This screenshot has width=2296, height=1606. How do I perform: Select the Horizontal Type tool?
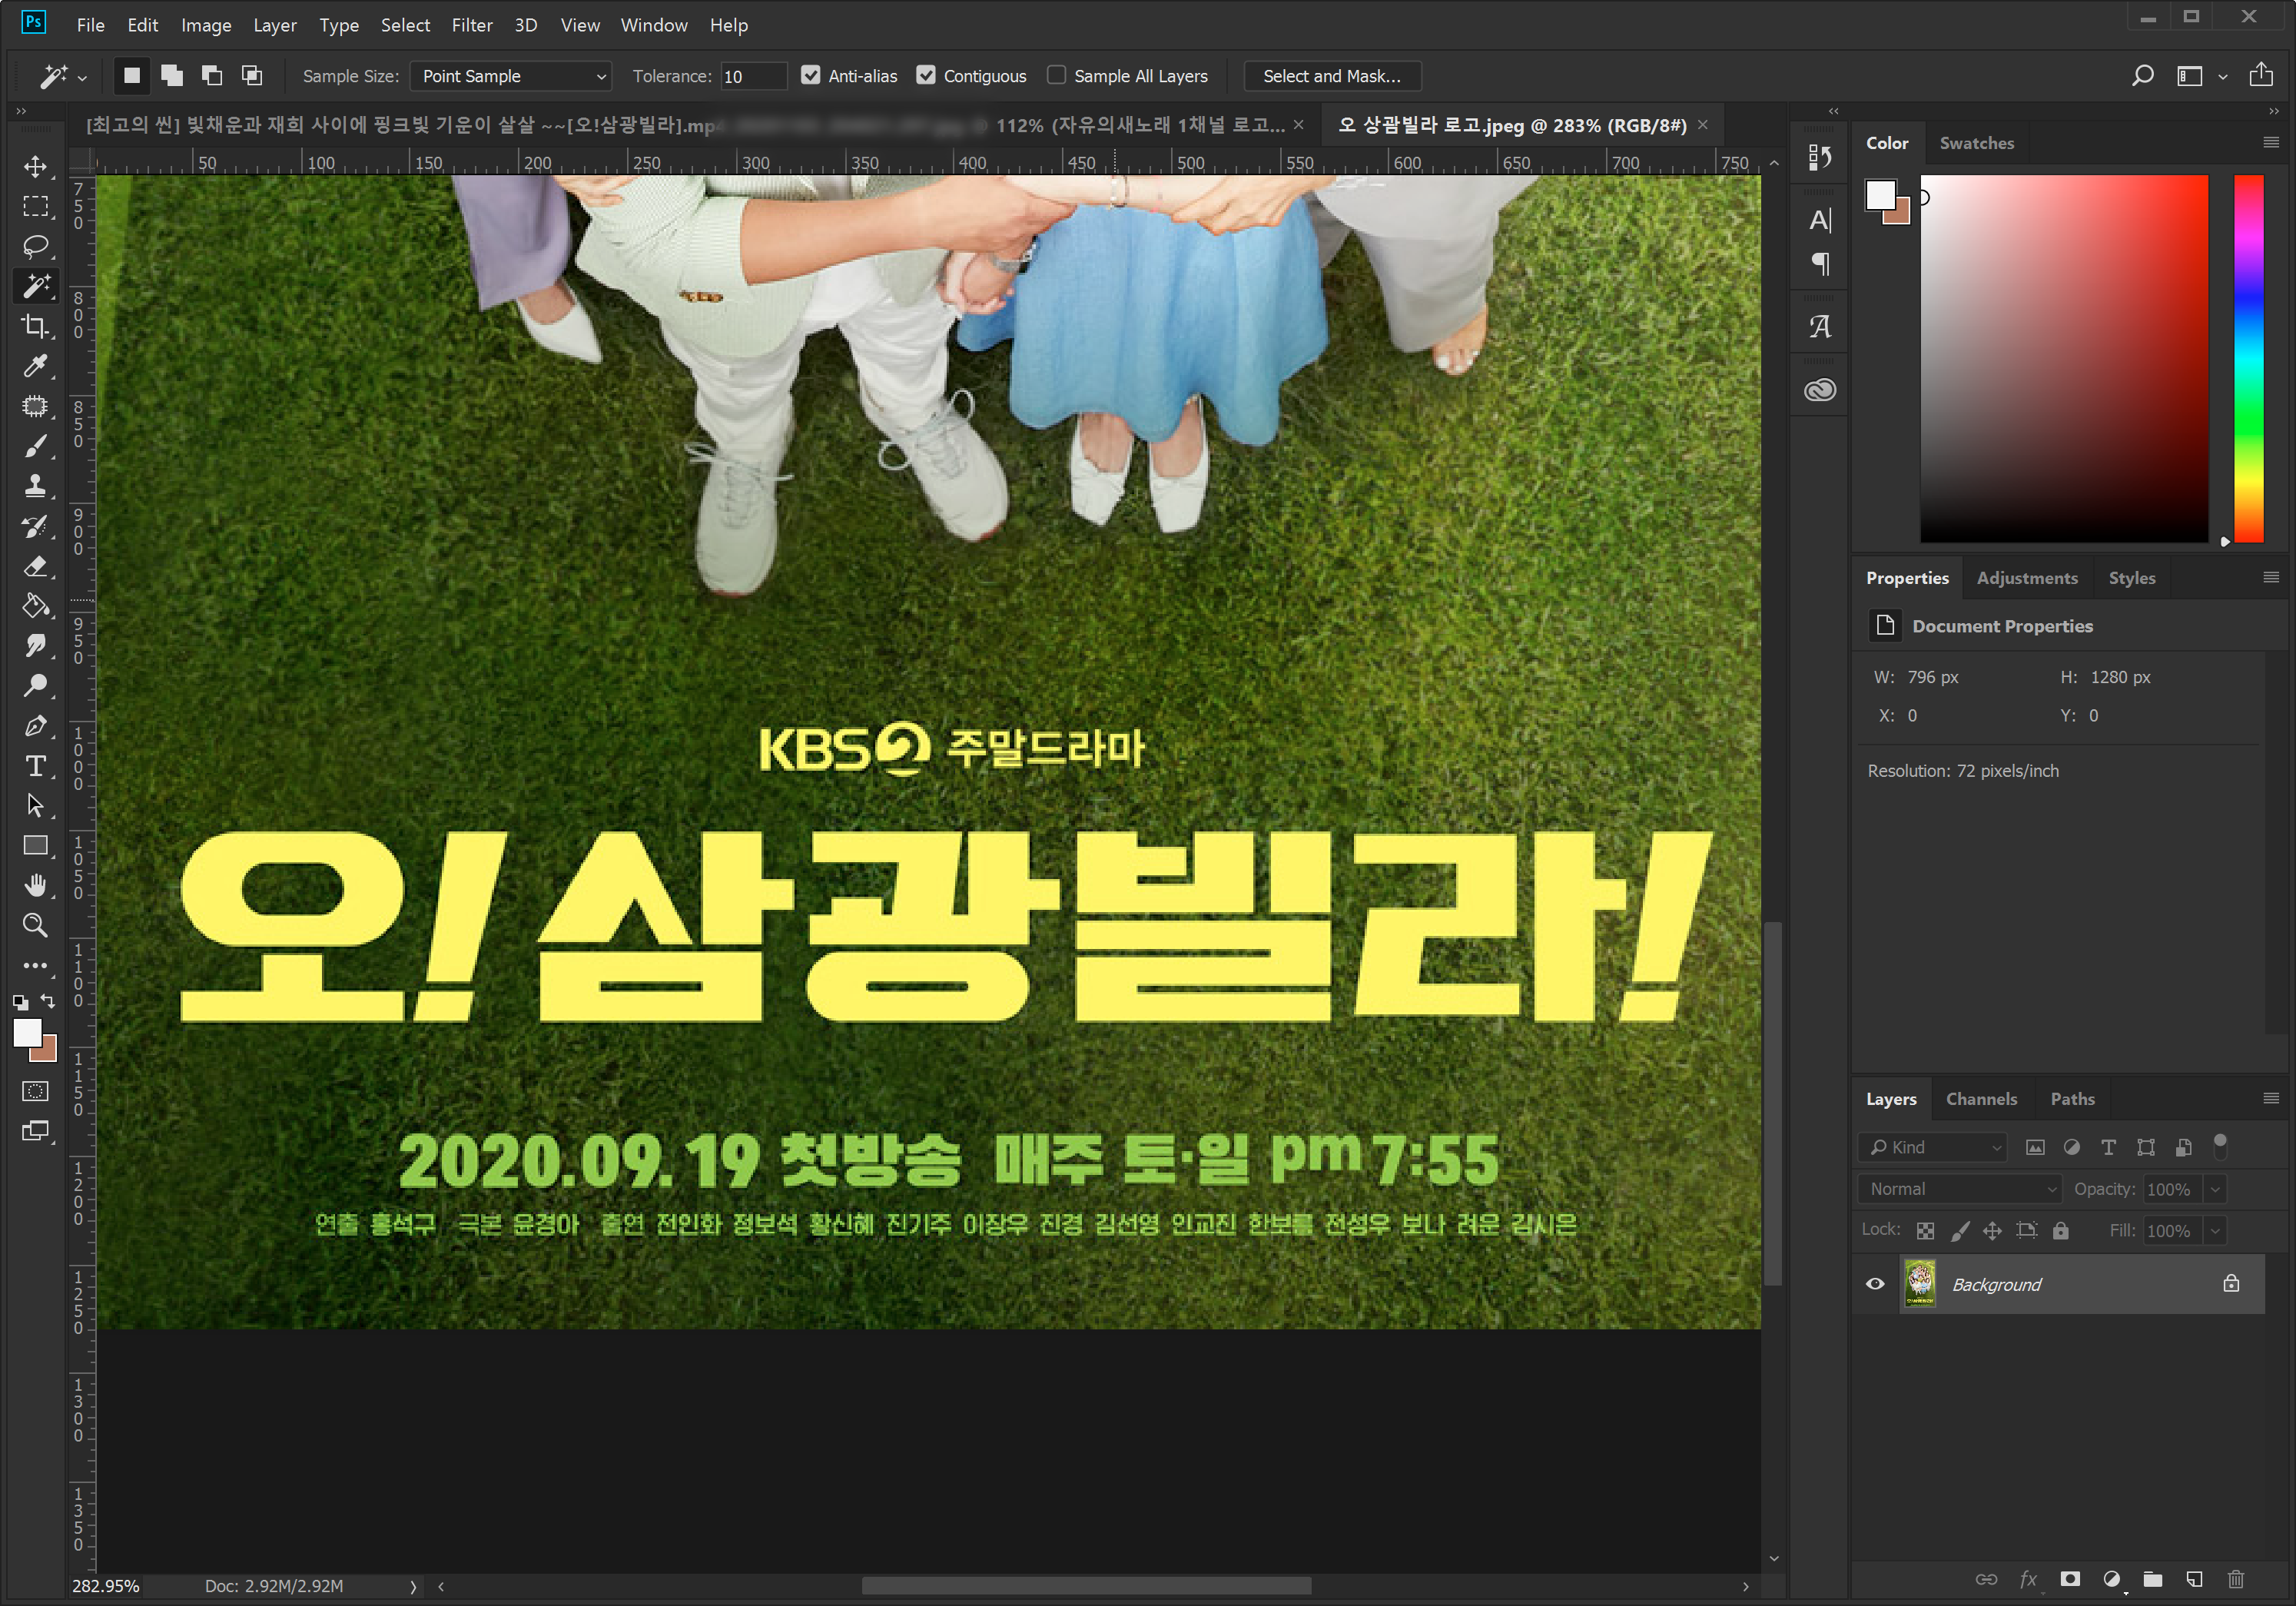[x=36, y=766]
